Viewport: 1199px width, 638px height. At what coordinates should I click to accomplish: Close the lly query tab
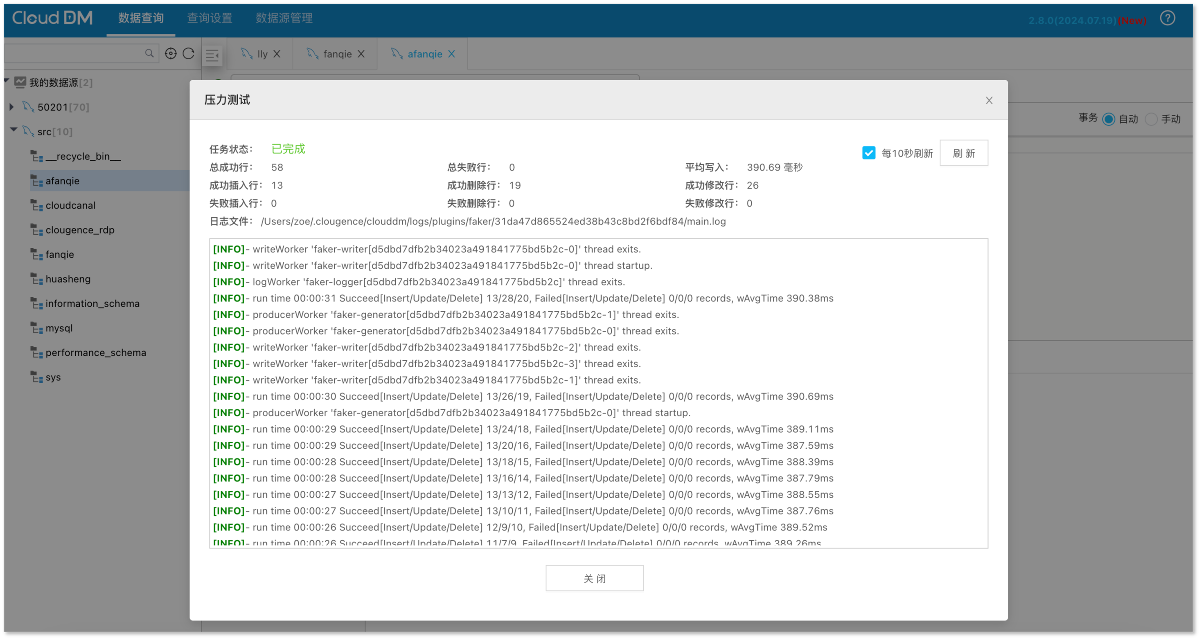click(277, 54)
